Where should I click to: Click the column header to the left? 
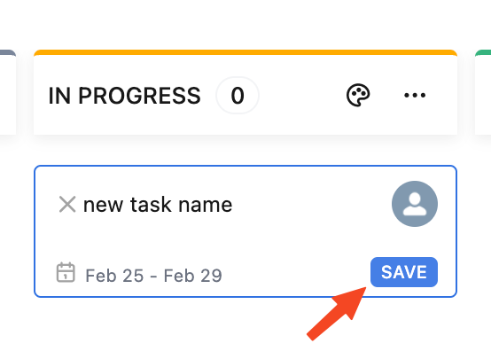(x=8, y=92)
